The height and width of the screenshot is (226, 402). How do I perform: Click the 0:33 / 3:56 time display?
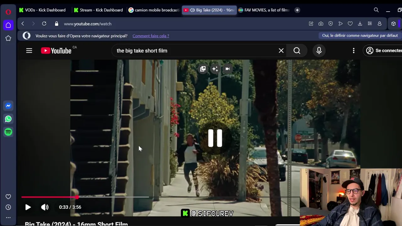pos(70,207)
